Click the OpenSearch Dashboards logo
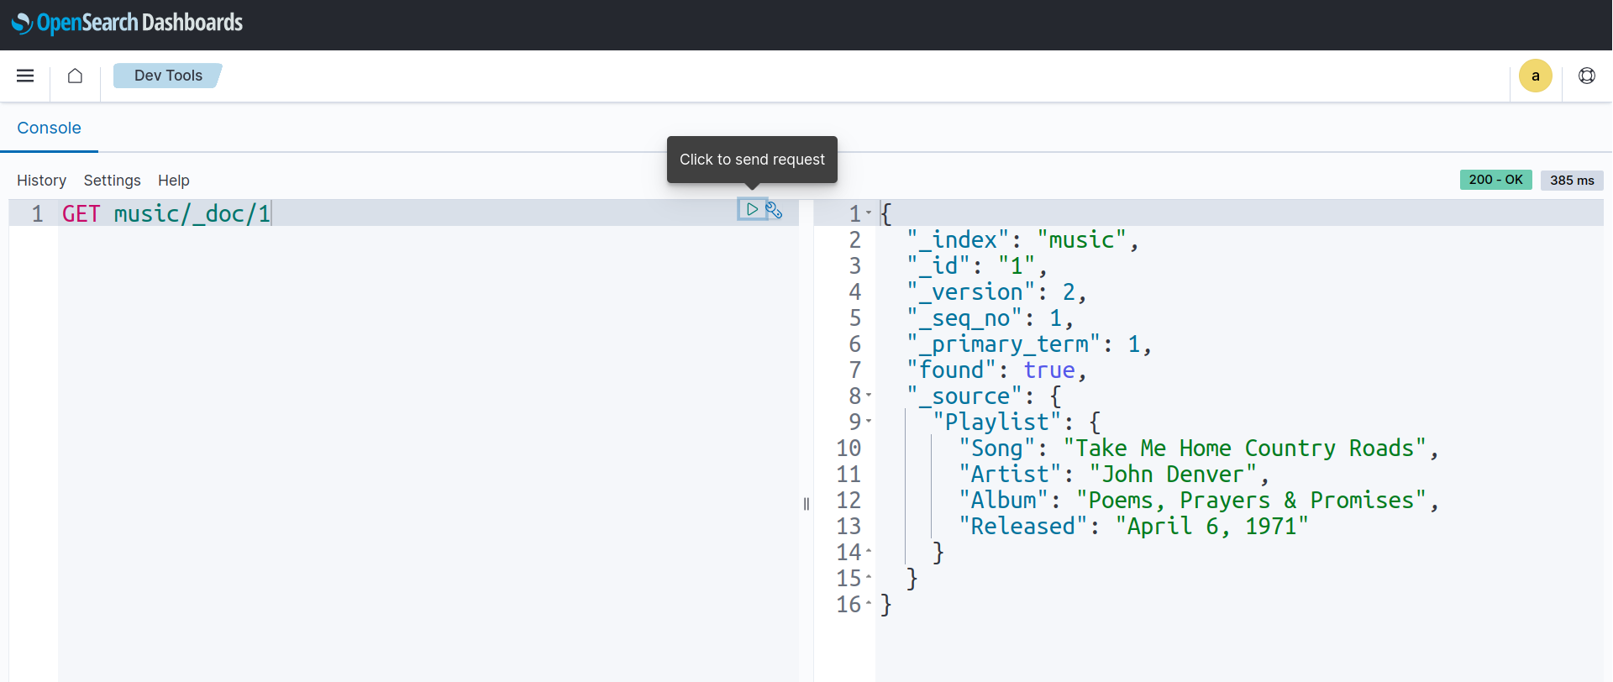 127,23
